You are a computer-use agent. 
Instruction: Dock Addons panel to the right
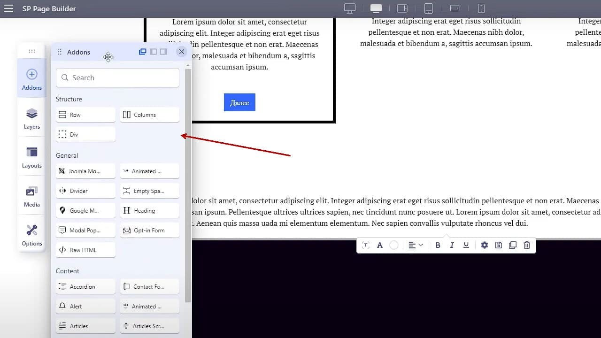163,52
